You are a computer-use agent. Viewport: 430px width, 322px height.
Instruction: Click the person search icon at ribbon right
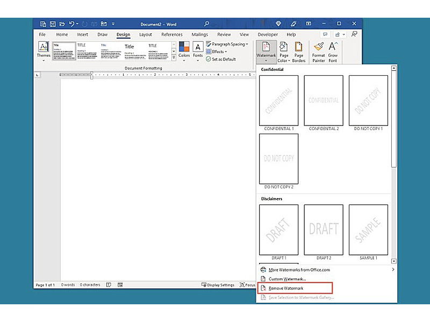(354, 34)
